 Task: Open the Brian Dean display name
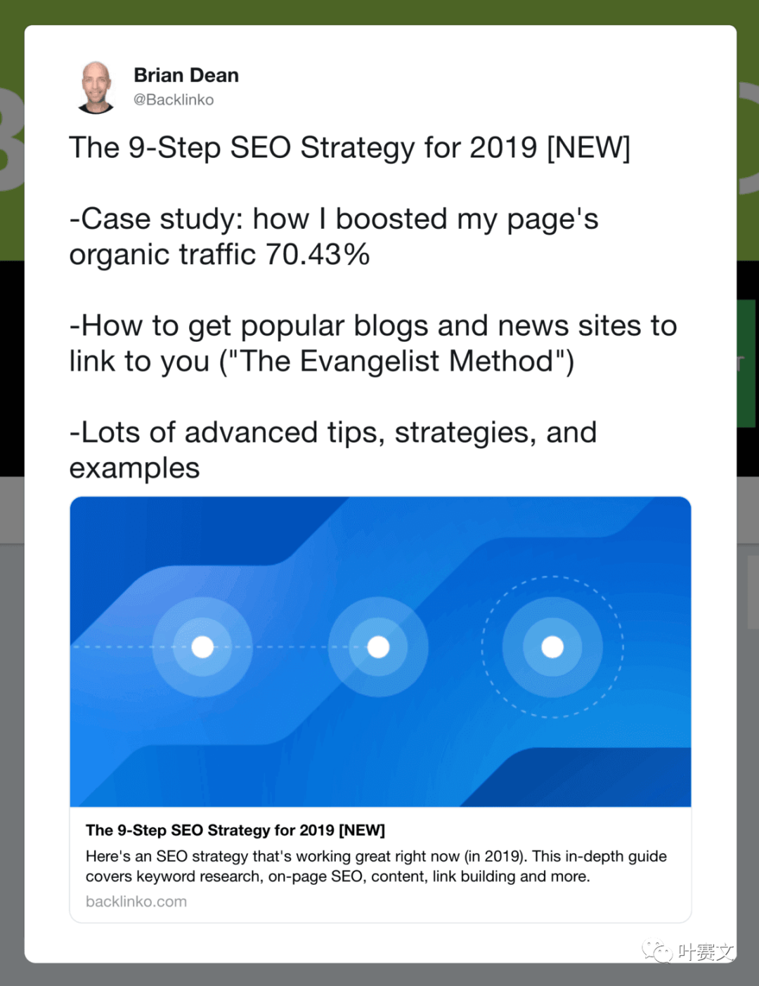pyautogui.click(x=186, y=75)
